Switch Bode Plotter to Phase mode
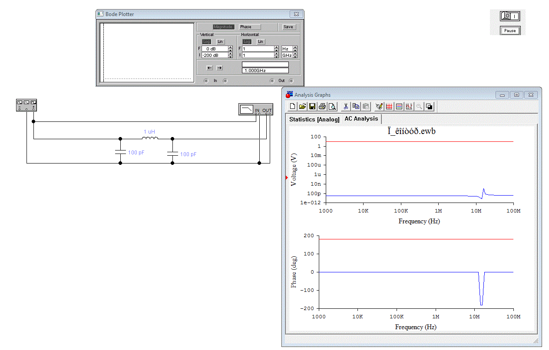Viewport: 549px width, 350px height. point(250,27)
